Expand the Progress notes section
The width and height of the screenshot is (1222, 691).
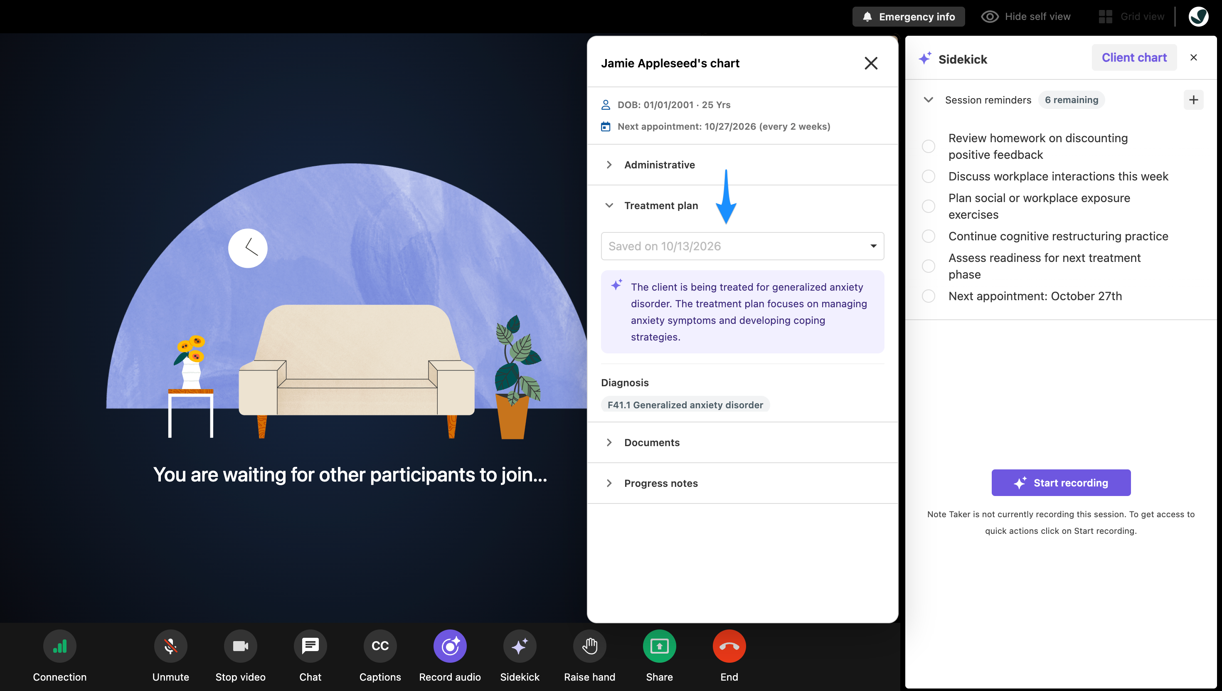(742, 483)
